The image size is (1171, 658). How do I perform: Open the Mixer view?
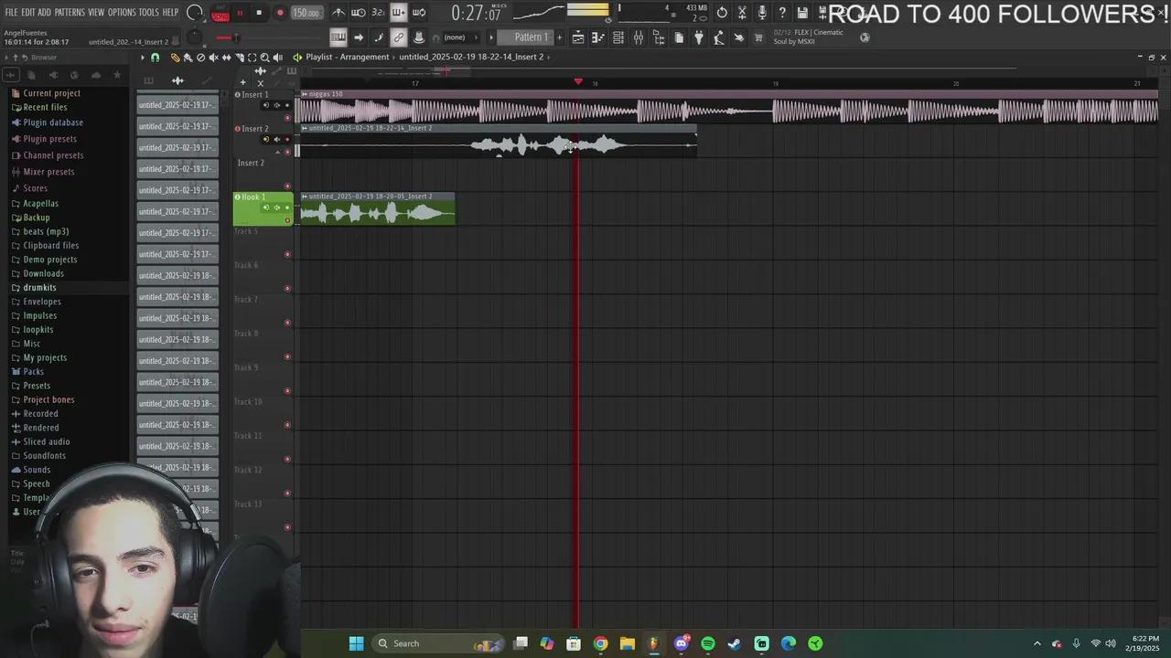(x=639, y=37)
